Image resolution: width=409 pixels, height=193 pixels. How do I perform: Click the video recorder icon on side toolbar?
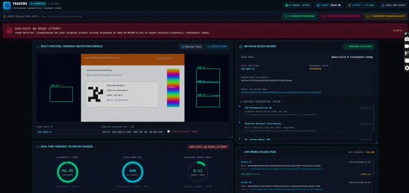pos(406,46)
